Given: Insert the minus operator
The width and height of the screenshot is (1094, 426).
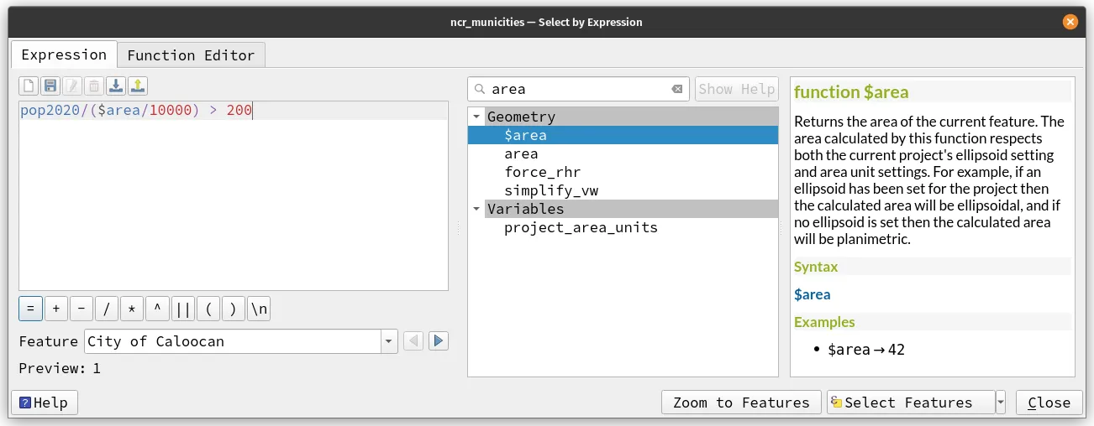Looking at the screenshot, I should point(81,309).
